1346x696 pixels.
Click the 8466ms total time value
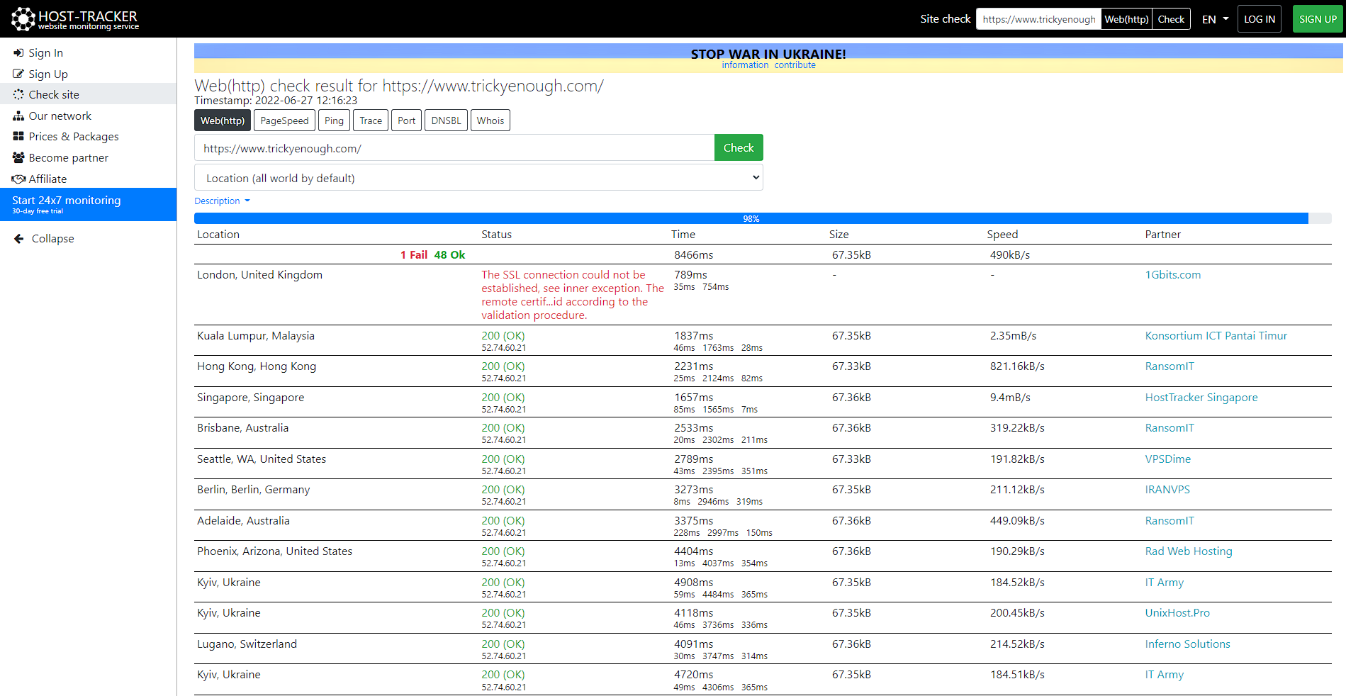[x=694, y=255]
